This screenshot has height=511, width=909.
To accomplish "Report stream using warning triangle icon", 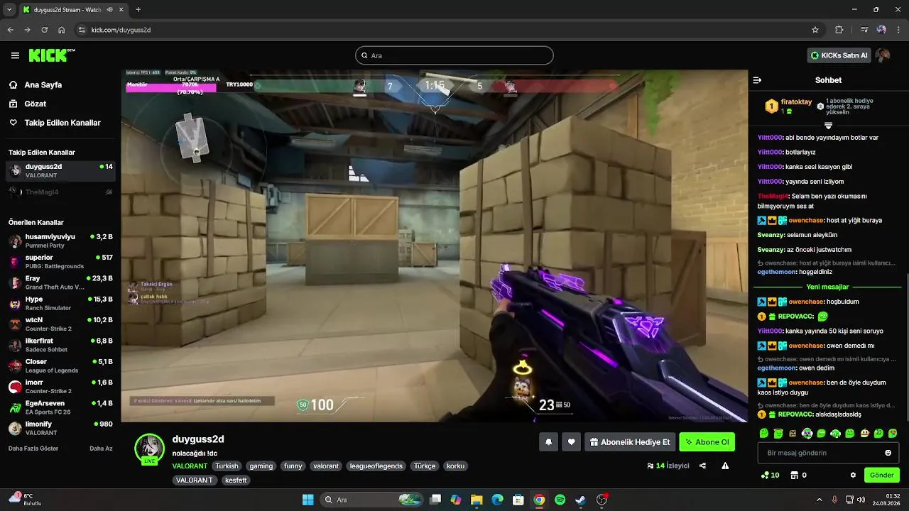I will point(725,466).
